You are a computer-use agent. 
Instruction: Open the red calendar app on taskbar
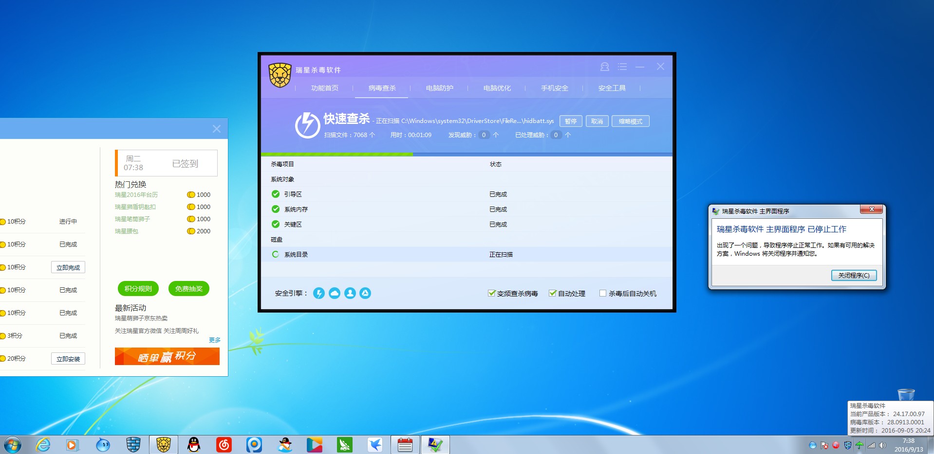(405, 445)
